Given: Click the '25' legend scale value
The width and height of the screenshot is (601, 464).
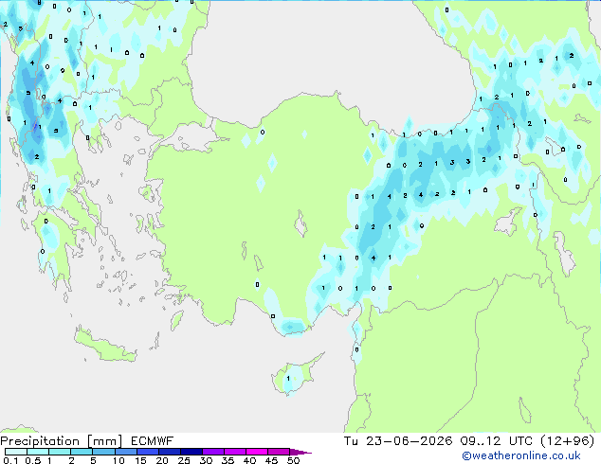Looking at the screenshot, I should coord(184,460).
